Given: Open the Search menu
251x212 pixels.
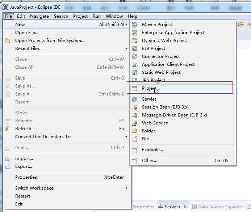Looking at the screenshot, I should click(61, 16).
